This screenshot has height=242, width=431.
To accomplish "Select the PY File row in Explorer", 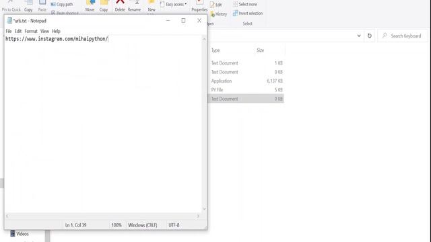I will point(246,89).
